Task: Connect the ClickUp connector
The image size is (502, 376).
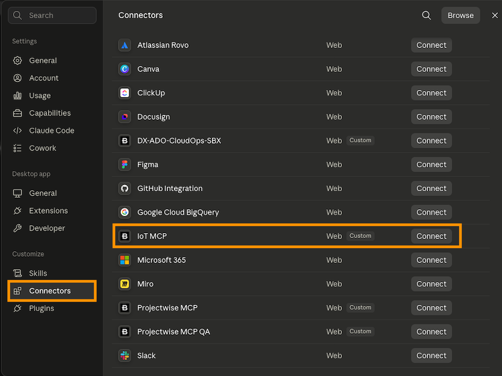Action: tap(431, 93)
